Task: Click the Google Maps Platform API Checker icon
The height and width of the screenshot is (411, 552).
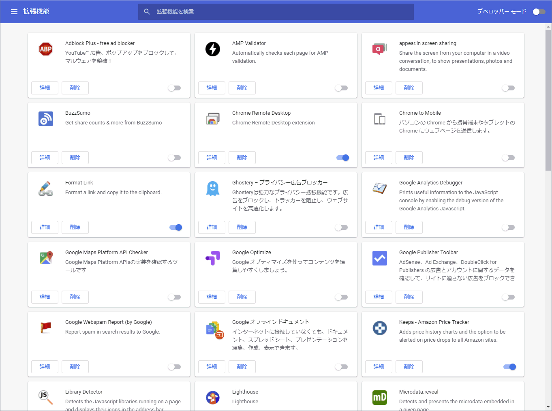Action: pos(46,258)
